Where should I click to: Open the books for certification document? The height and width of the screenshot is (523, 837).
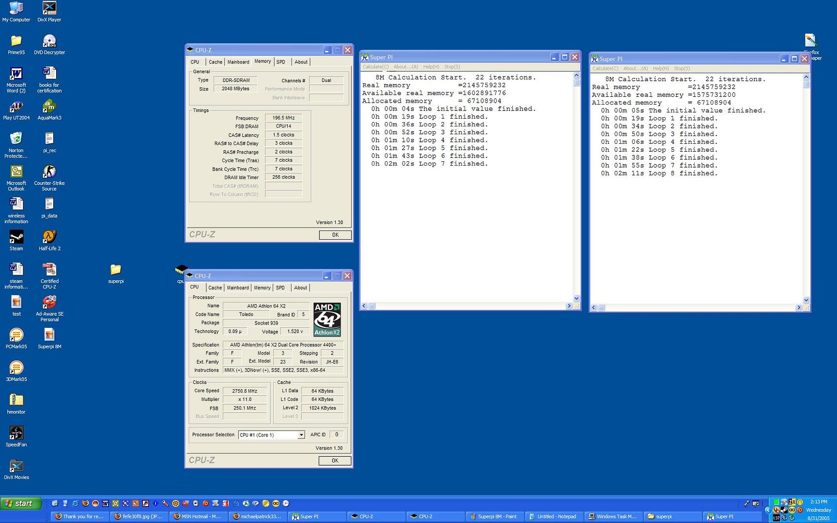(x=49, y=80)
